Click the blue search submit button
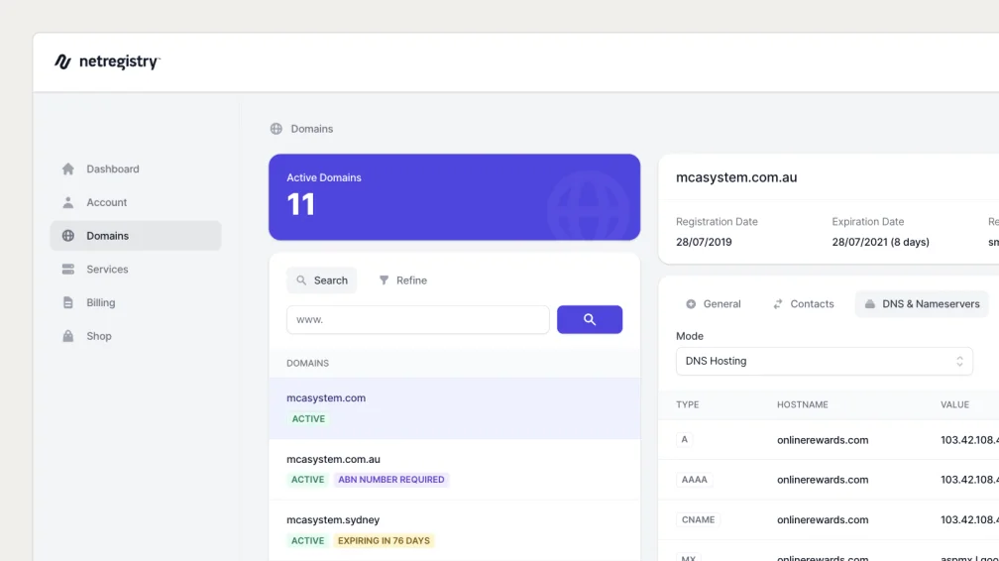Viewport: 999px width, 561px height. (590, 319)
